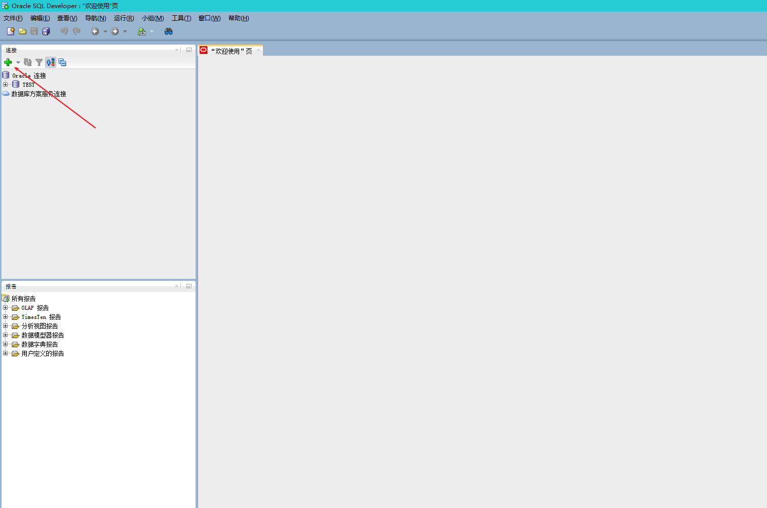The image size is (767, 508).
Task: Click the cloud Database Schema Service connections icon
Action: 6,94
